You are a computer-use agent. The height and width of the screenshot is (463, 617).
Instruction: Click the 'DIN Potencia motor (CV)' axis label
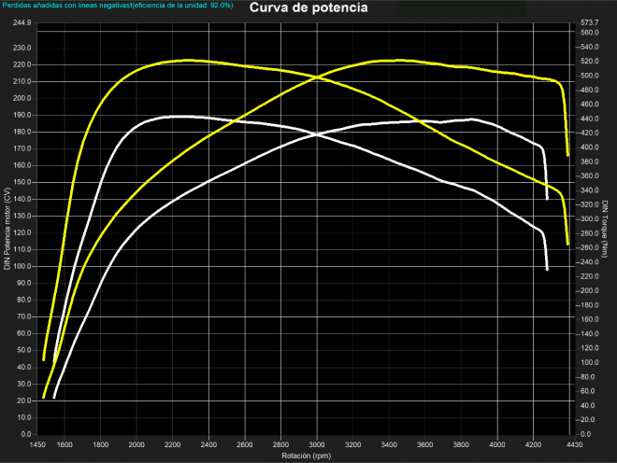click(7, 229)
